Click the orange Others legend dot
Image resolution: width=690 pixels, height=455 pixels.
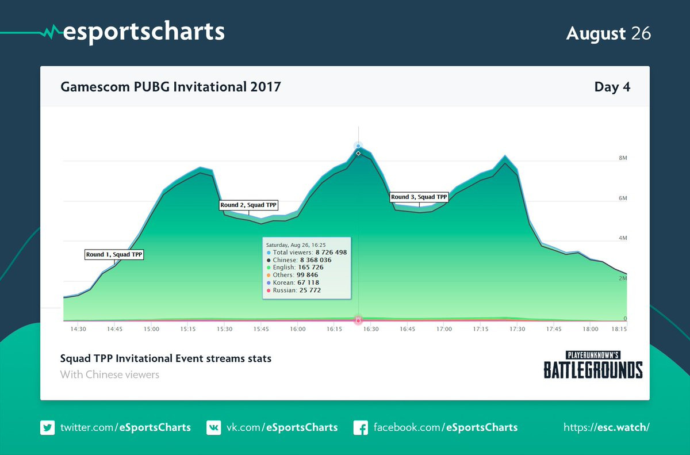(269, 275)
